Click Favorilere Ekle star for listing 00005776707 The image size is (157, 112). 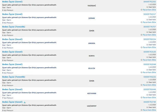(141, 35)
